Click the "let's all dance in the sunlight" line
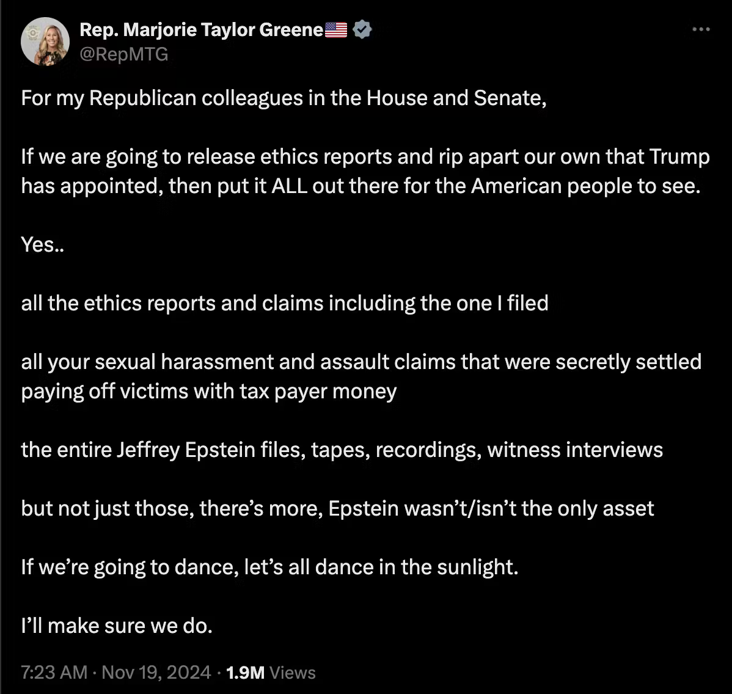Image resolution: width=732 pixels, height=694 pixels. [269, 567]
